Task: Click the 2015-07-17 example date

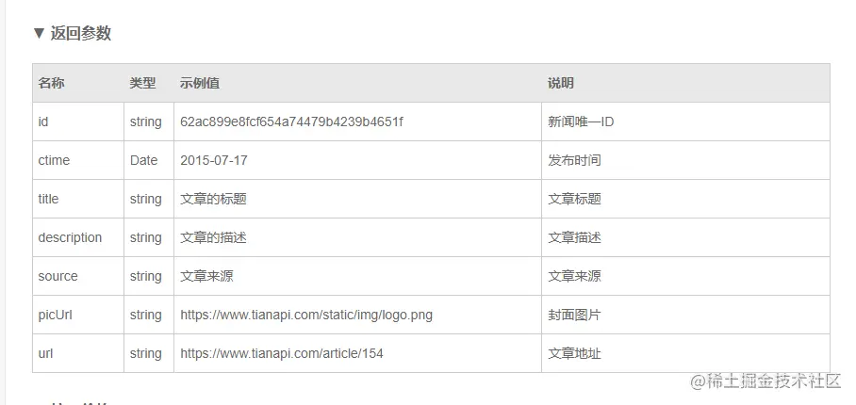Action: pyautogui.click(x=214, y=160)
